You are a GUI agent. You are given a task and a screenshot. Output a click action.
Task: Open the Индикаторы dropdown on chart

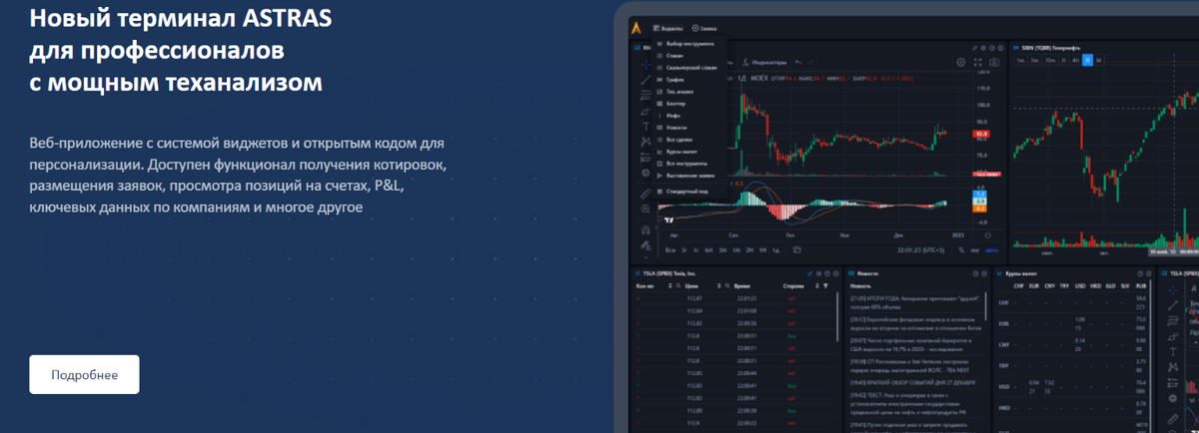(765, 62)
